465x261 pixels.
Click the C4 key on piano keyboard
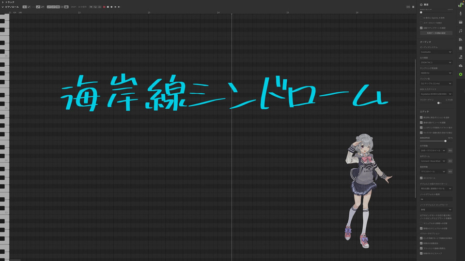4,160
